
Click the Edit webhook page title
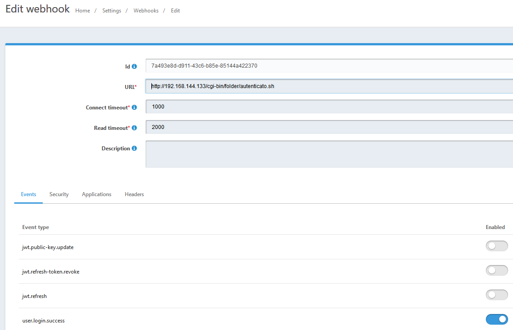(x=37, y=9)
